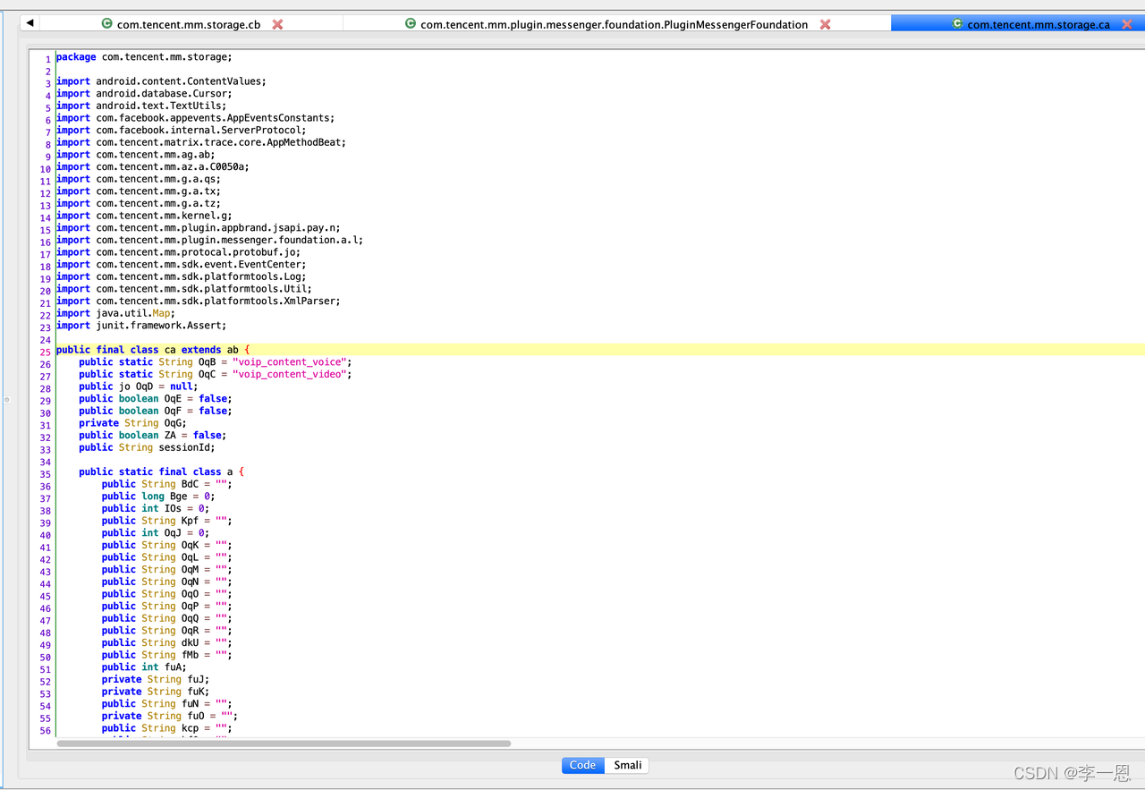Click import java.util.Map line
Image resolution: width=1145 pixels, height=790 pixels.
116,314
